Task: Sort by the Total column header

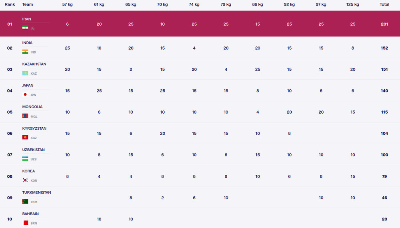Action: click(384, 4)
